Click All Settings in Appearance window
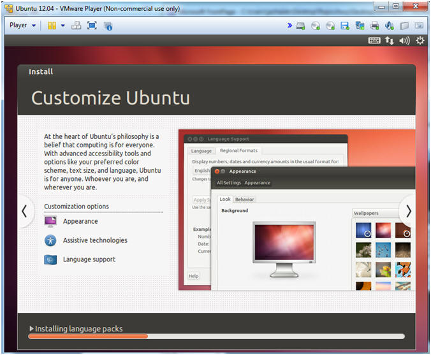Viewport: 431px width, 355px height. pyautogui.click(x=229, y=183)
